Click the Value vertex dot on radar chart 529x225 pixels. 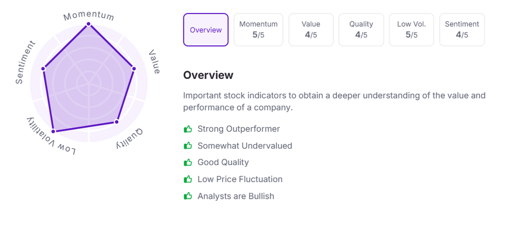point(134,68)
